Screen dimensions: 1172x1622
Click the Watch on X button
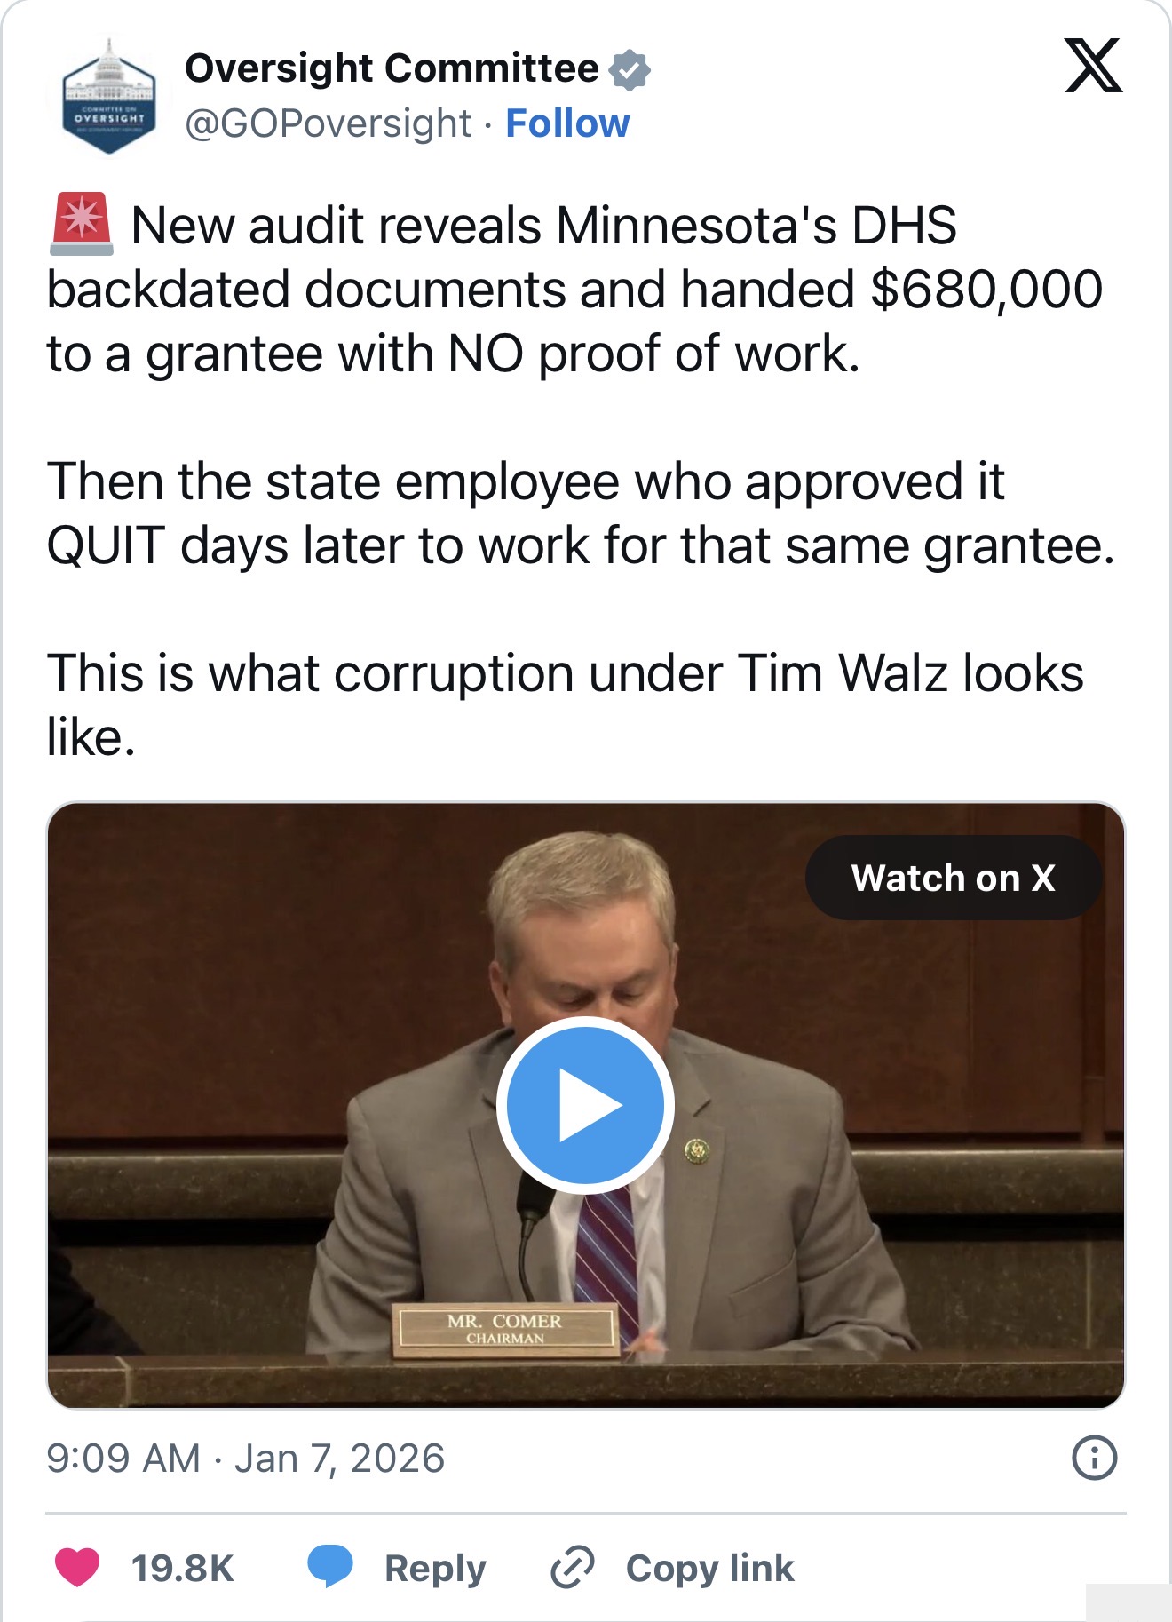pyautogui.click(x=954, y=878)
